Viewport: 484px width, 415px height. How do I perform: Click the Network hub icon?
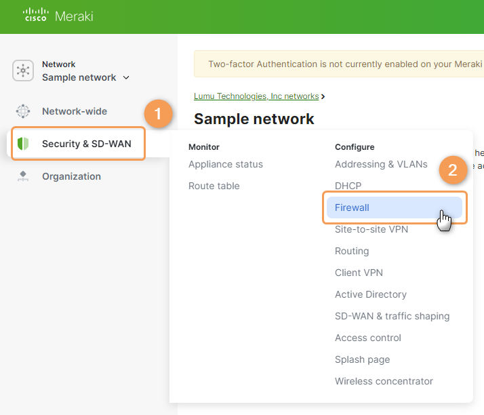23,71
